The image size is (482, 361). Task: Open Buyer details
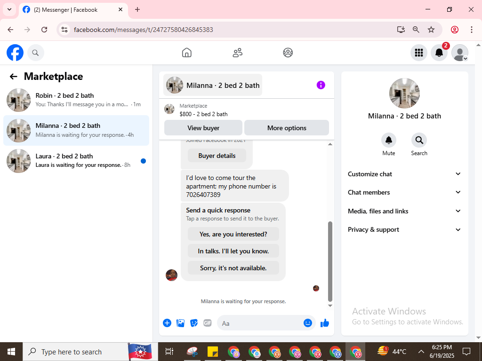point(217,156)
